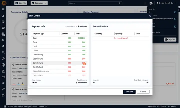The image size is (180, 108).
Task: Copy the email address
Action: click(175, 19)
